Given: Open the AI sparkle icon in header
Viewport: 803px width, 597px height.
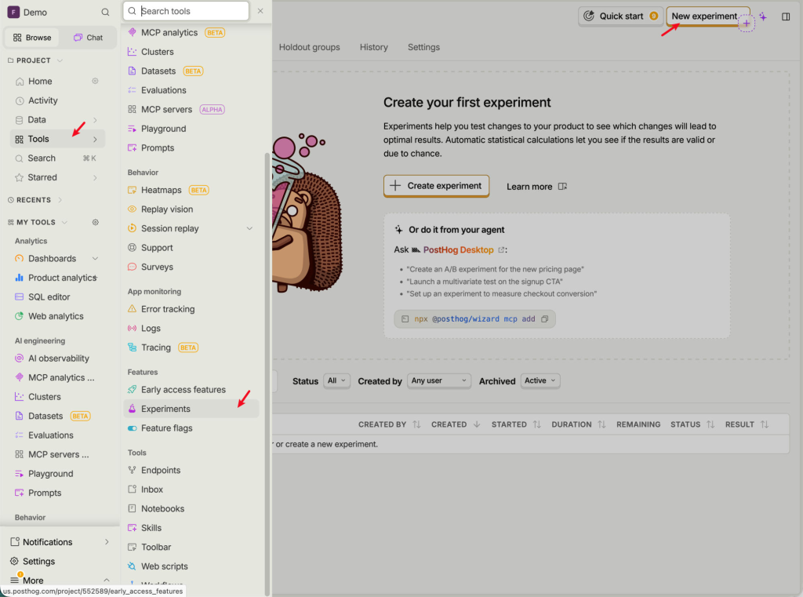Looking at the screenshot, I should tap(763, 17).
